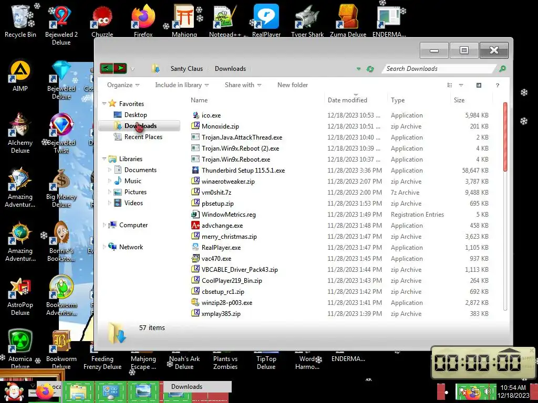Click the Firefox taskbar icon
This screenshot has width=538, height=403.
point(45,393)
